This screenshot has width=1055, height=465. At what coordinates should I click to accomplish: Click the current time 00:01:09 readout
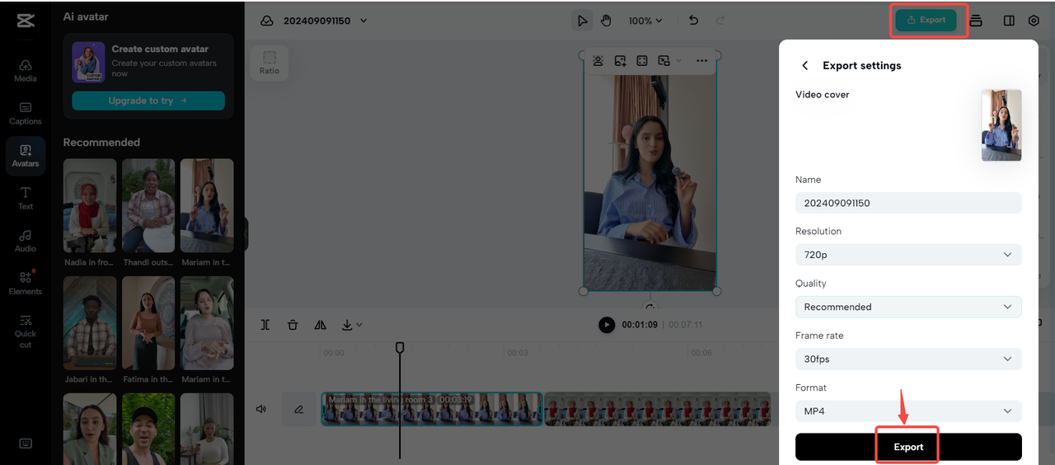640,325
